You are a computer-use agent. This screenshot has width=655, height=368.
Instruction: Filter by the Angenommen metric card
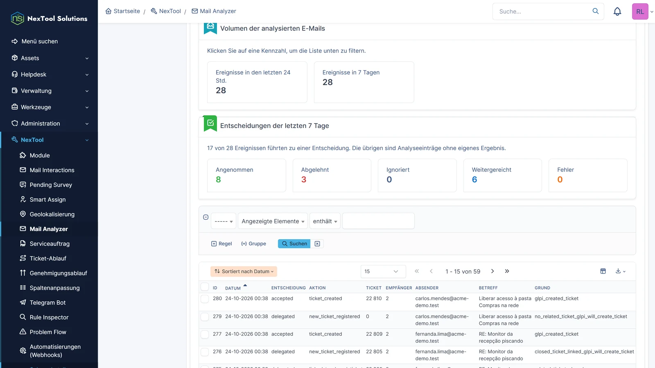pyautogui.click(x=246, y=175)
